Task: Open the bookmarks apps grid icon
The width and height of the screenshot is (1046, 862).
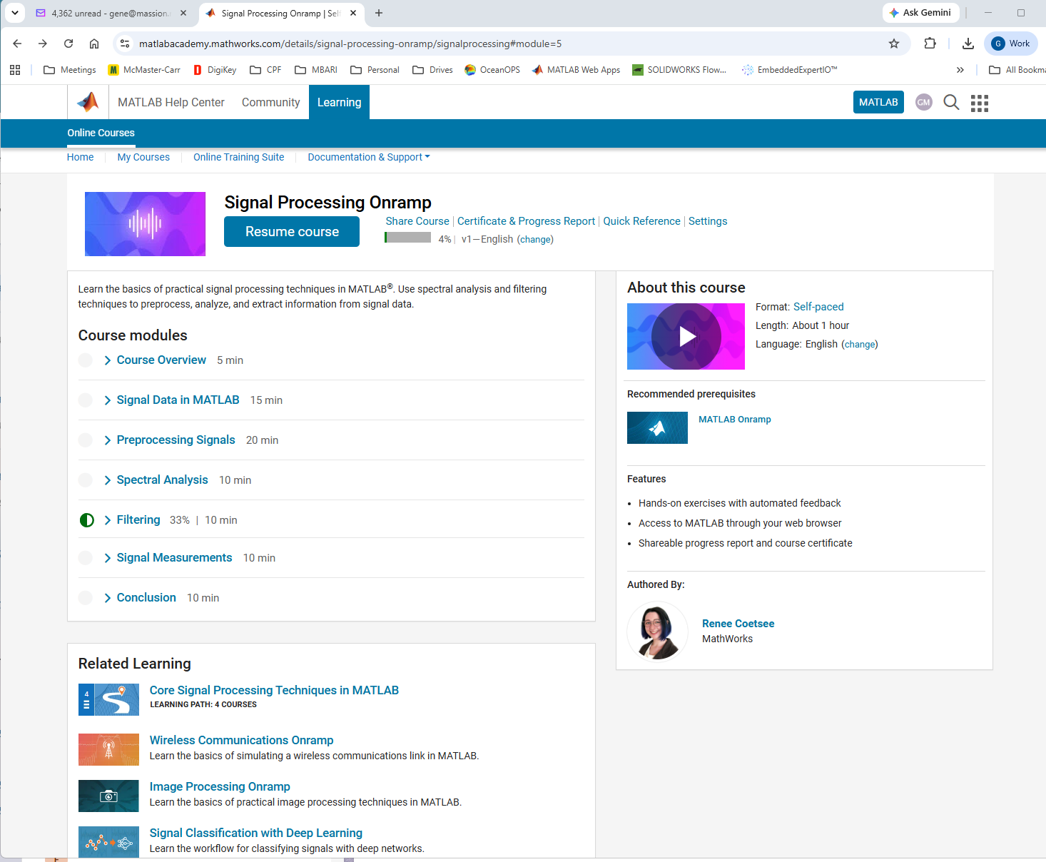Action: click(x=15, y=70)
